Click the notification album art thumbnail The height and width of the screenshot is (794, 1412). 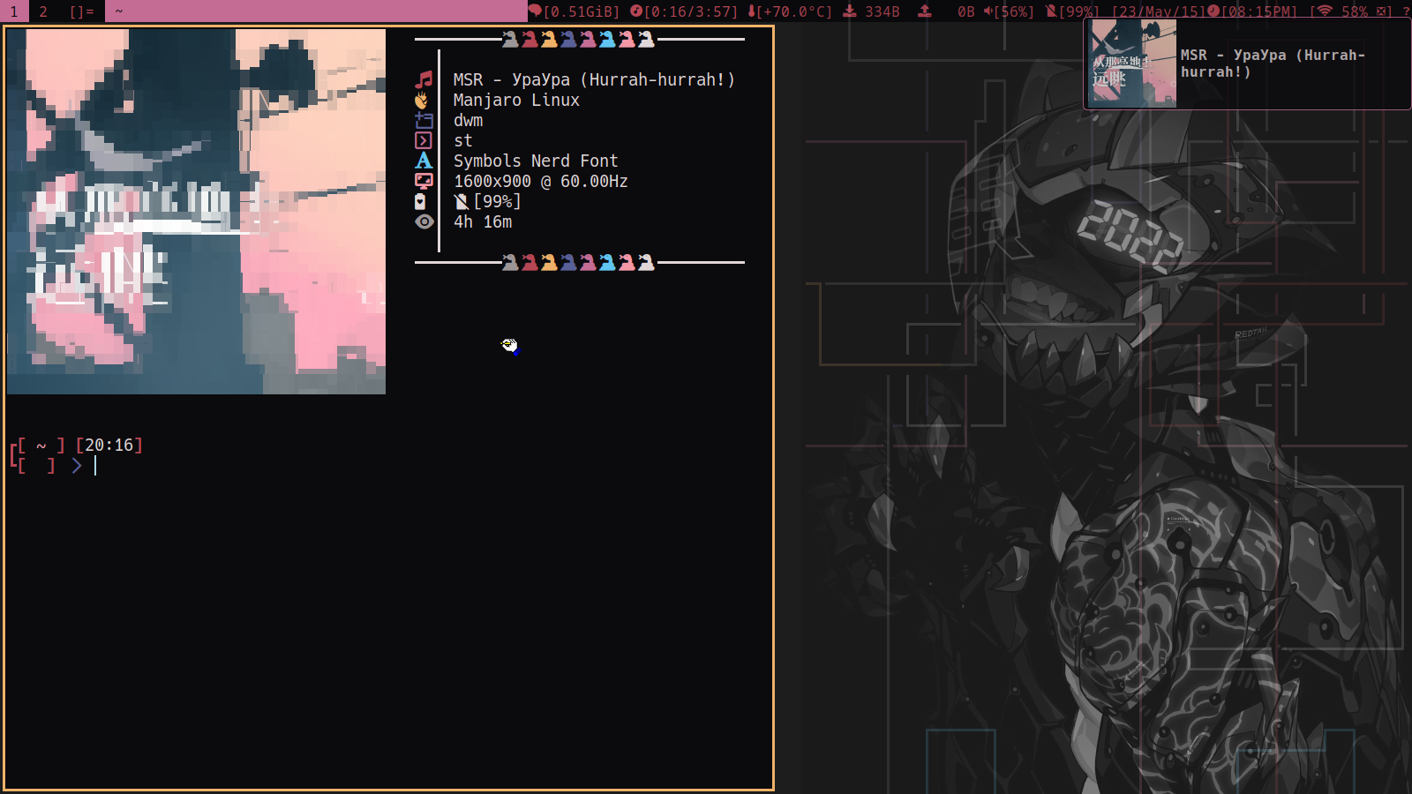1132,64
